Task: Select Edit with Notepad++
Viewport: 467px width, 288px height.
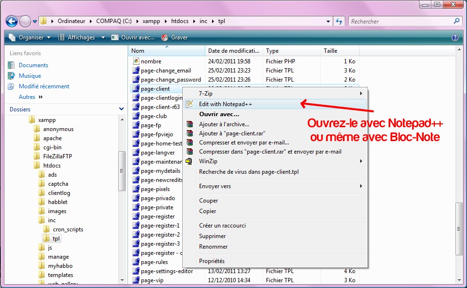Action: [x=275, y=104]
